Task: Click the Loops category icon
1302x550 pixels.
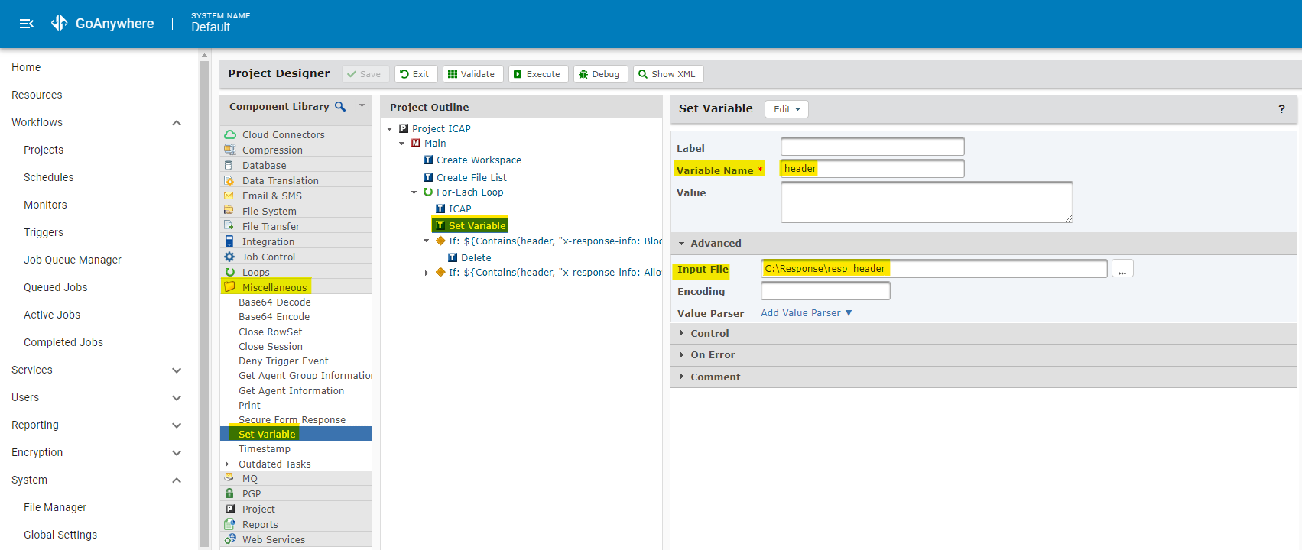Action: pos(229,272)
